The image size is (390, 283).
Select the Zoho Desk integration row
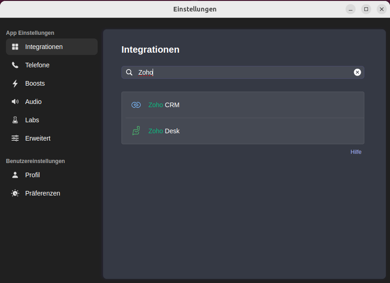coord(243,131)
